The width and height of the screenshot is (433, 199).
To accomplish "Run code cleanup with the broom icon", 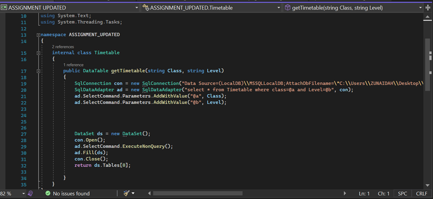I will [x=127, y=193].
